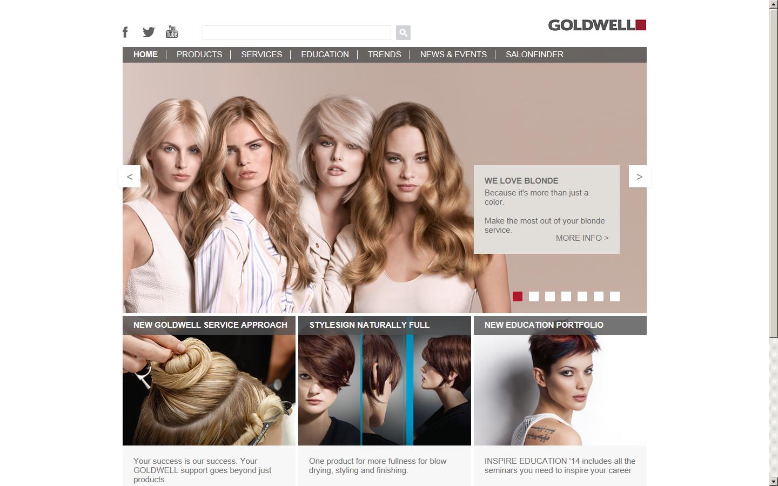Click inside the search input field
The image size is (778, 486).
click(297, 32)
